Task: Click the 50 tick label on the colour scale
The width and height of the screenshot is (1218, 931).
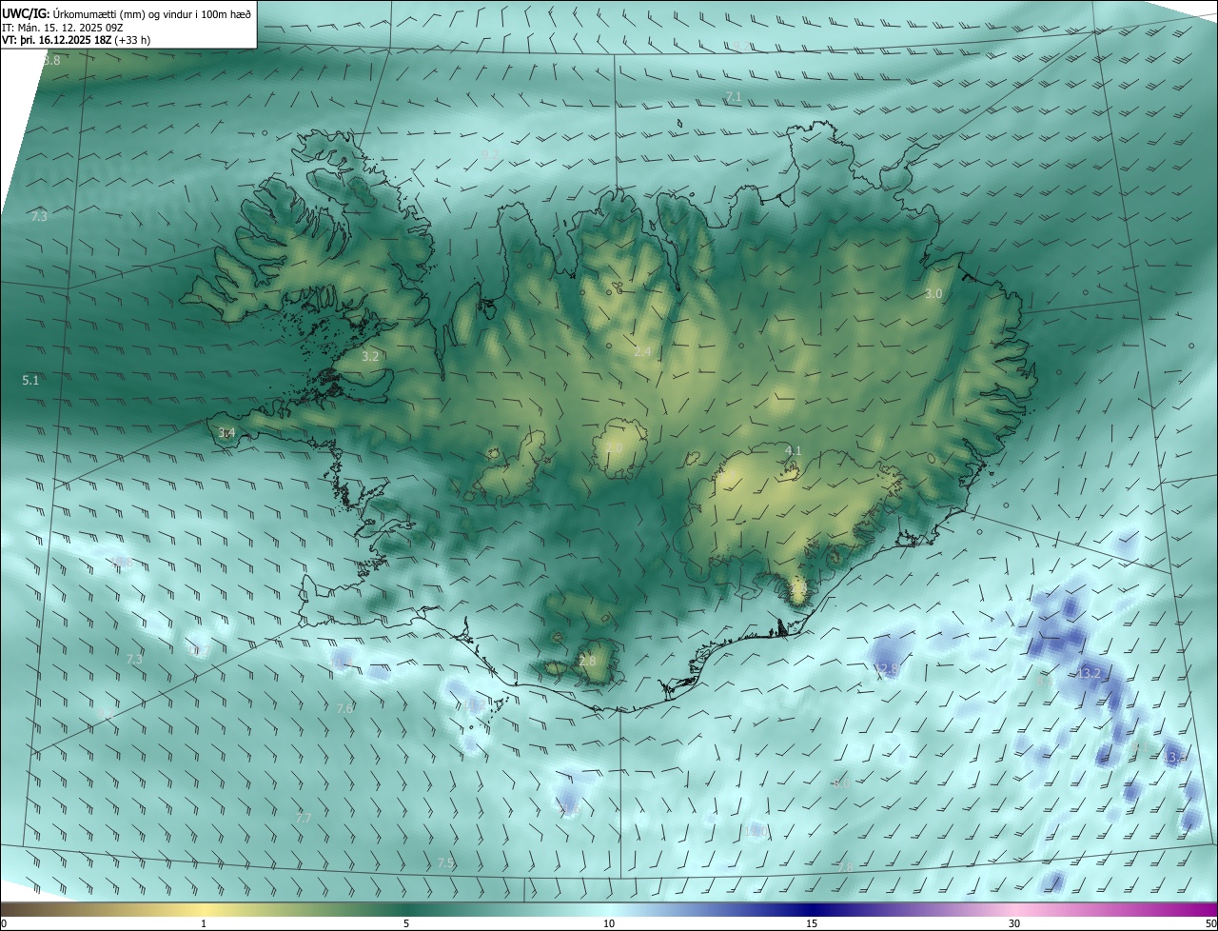Action: [x=1210, y=923]
